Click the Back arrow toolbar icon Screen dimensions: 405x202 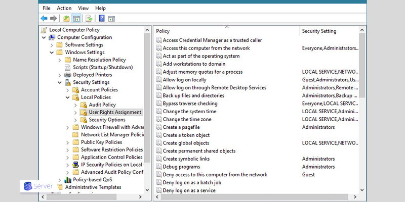[44, 18]
